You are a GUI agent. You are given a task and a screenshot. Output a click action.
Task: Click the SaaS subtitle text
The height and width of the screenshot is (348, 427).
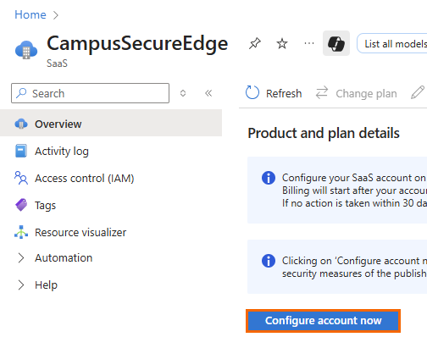pos(57,64)
